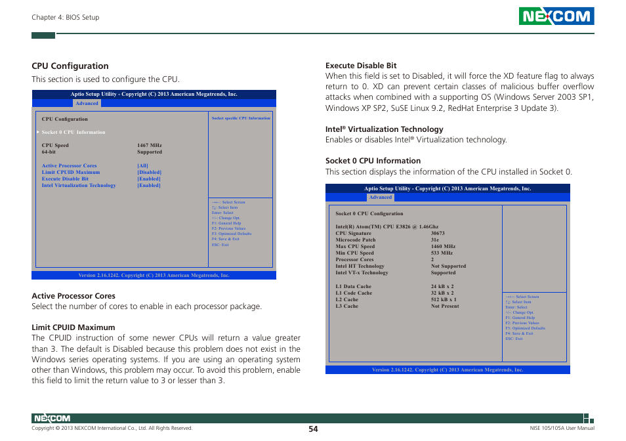The image size is (626, 441).
Task: Change the Execute Disable Bit [Enabled] value
Action: (149, 178)
